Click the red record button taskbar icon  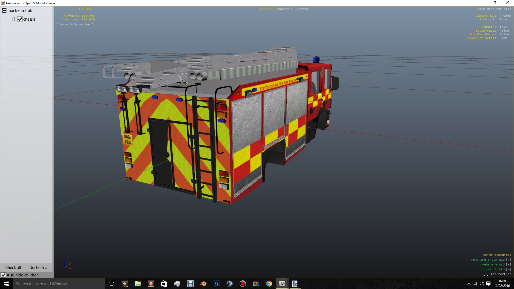(x=243, y=284)
